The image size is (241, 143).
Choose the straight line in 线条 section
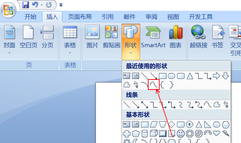tap(127, 104)
